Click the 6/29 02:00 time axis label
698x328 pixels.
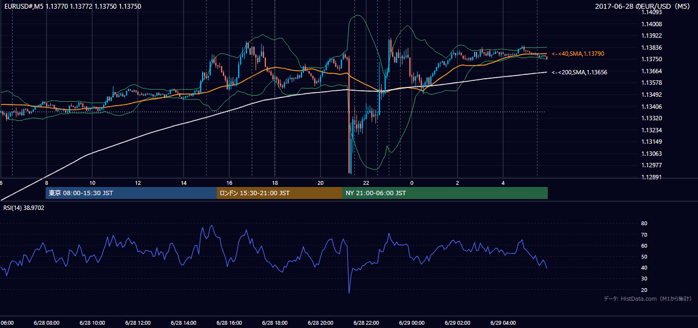[458, 323]
